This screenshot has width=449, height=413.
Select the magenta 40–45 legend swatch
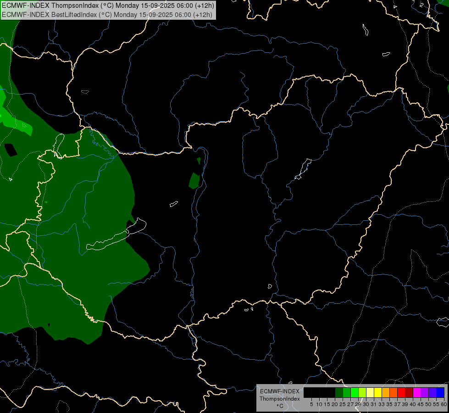pos(416,393)
